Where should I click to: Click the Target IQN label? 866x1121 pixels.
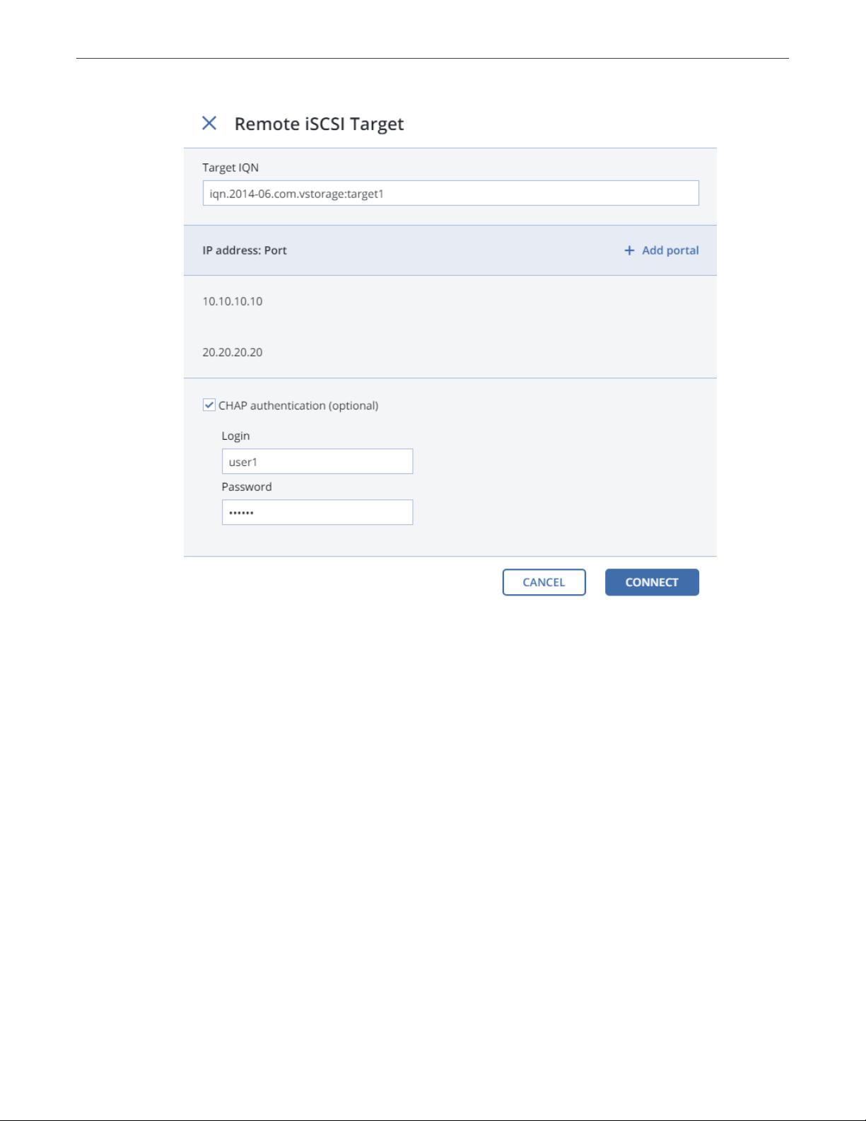click(230, 168)
